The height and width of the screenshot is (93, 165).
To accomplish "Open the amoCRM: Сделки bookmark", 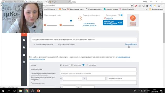I will [51, 9].
